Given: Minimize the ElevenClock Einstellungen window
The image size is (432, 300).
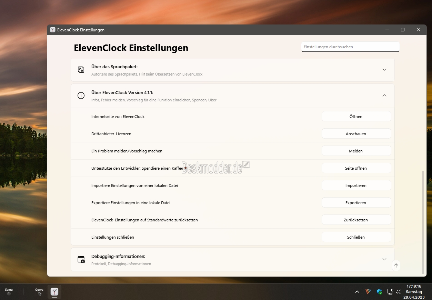Looking at the screenshot, I should pos(387,30).
